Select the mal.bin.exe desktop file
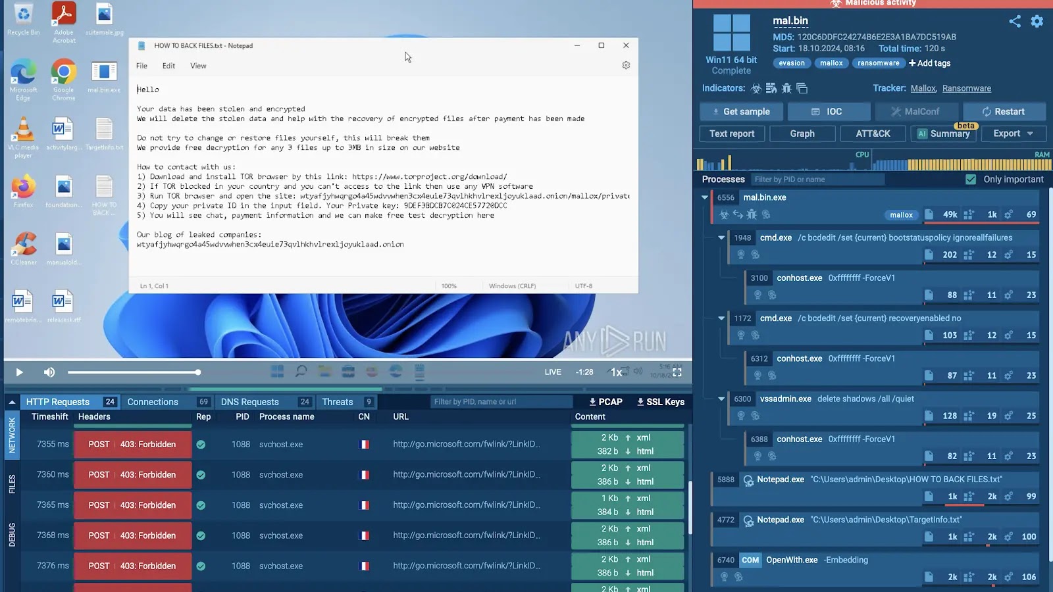 tap(104, 76)
